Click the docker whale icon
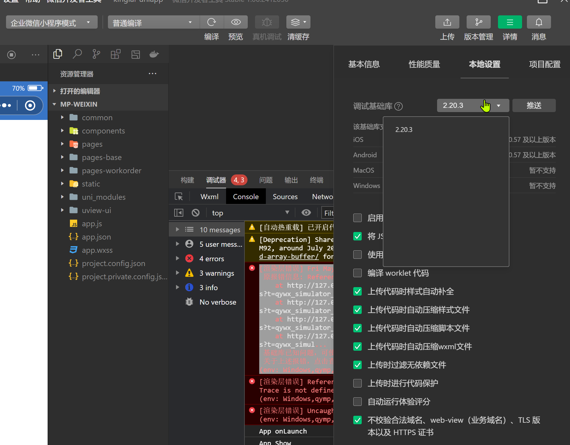This screenshot has width=570, height=445. 154,54
